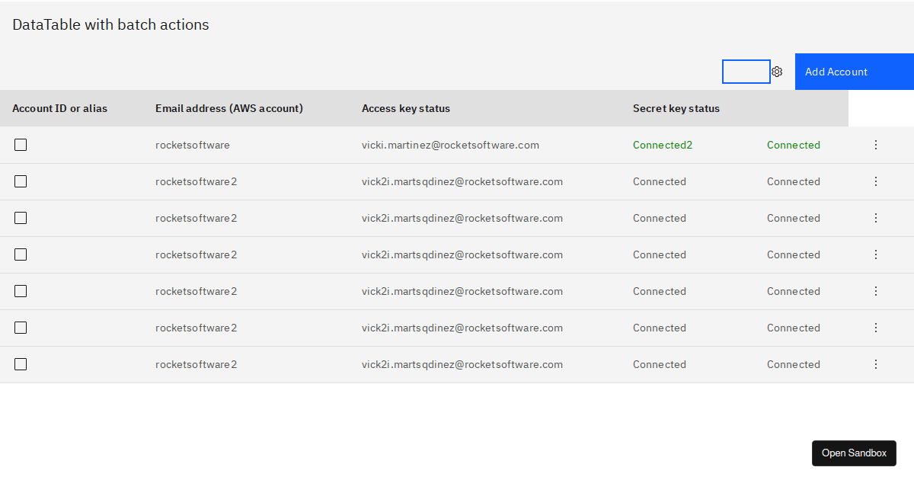The height and width of the screenshot is (480, 914).
Task: Click the Email address (AWS account) column header
Action: pyautogui.click(x=229, y=108)
